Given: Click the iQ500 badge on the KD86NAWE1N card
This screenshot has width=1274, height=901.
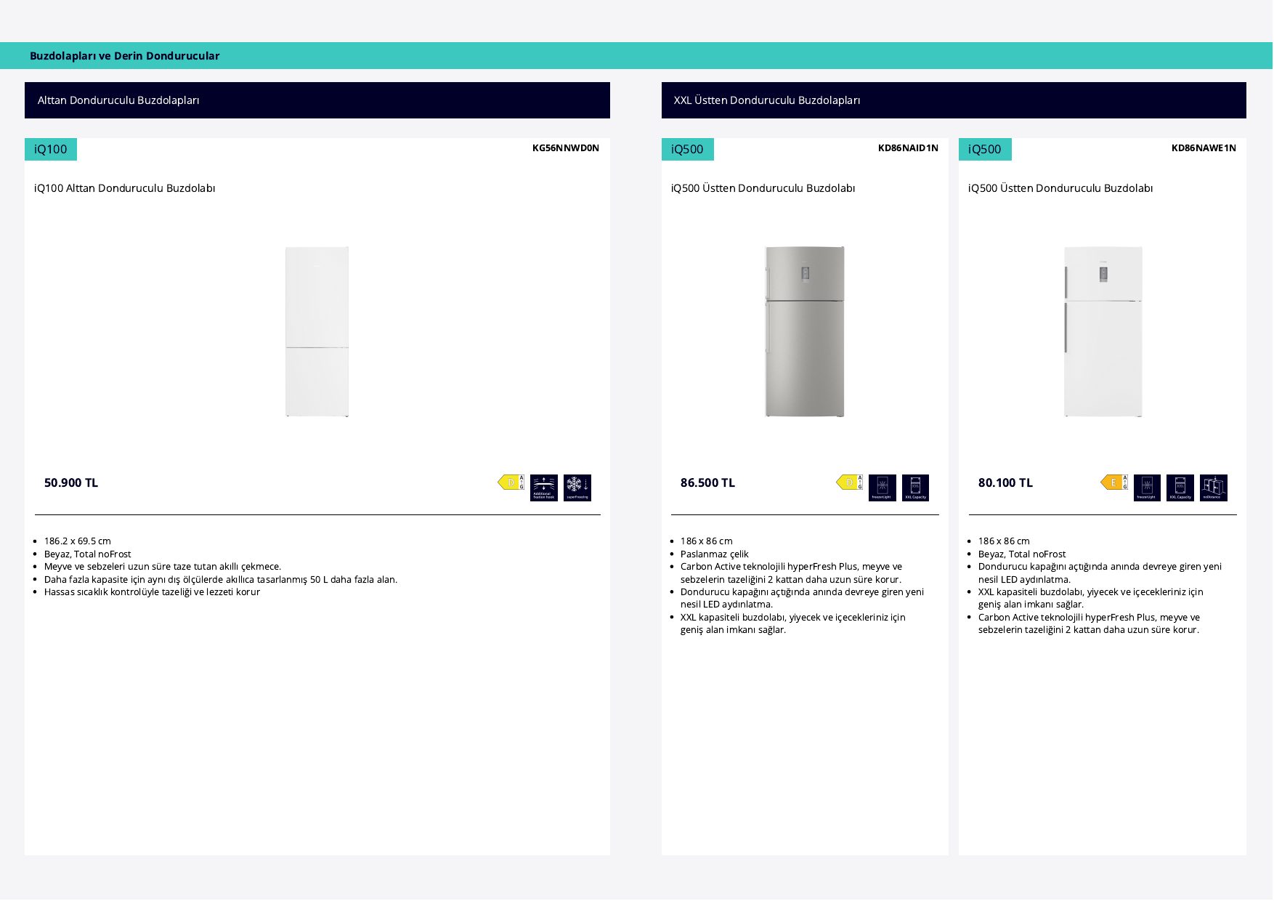Looking at the screenshot, I should [985, 150].
